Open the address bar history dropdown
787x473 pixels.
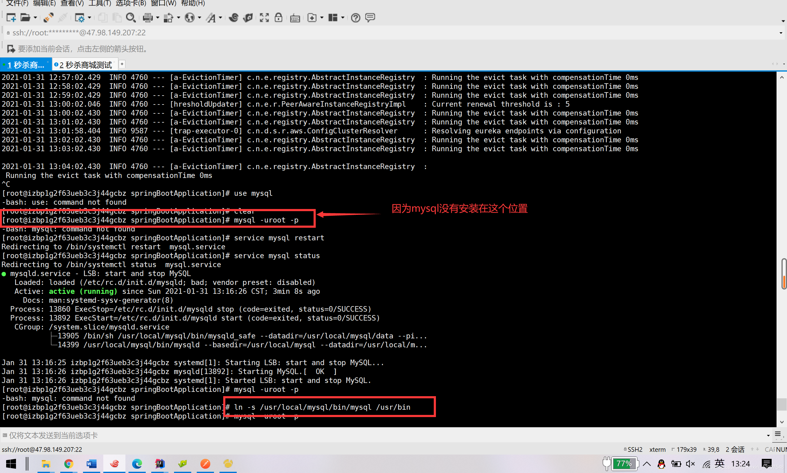click(x=781, y=33)
